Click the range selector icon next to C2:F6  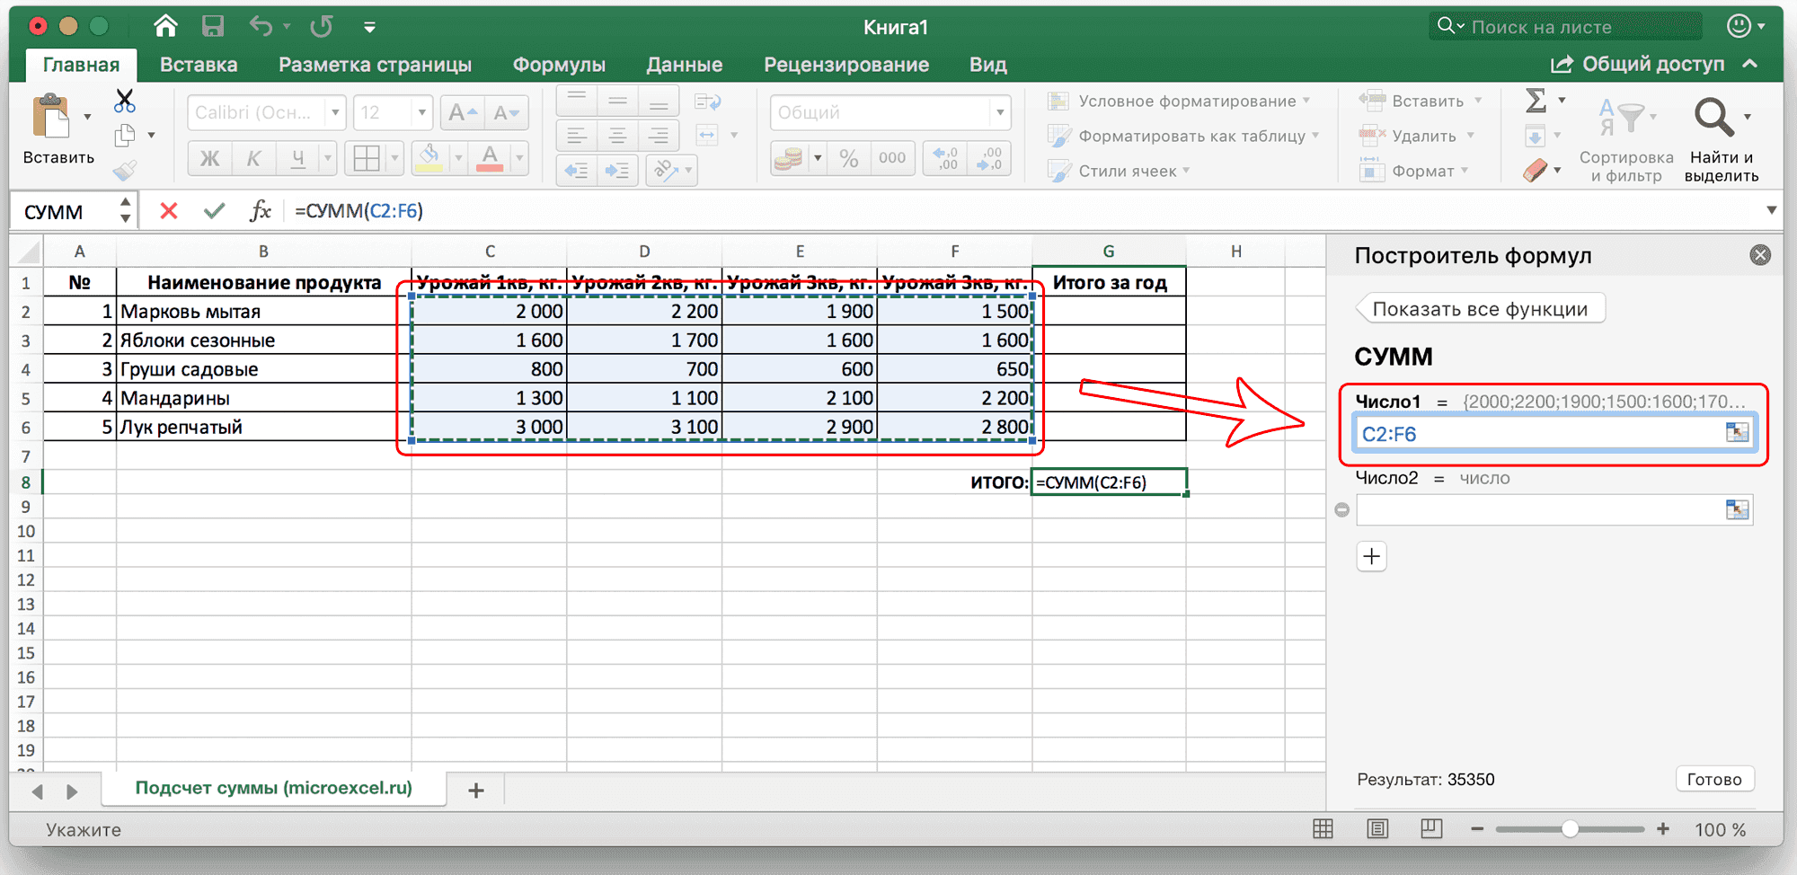click(1736, 432)
